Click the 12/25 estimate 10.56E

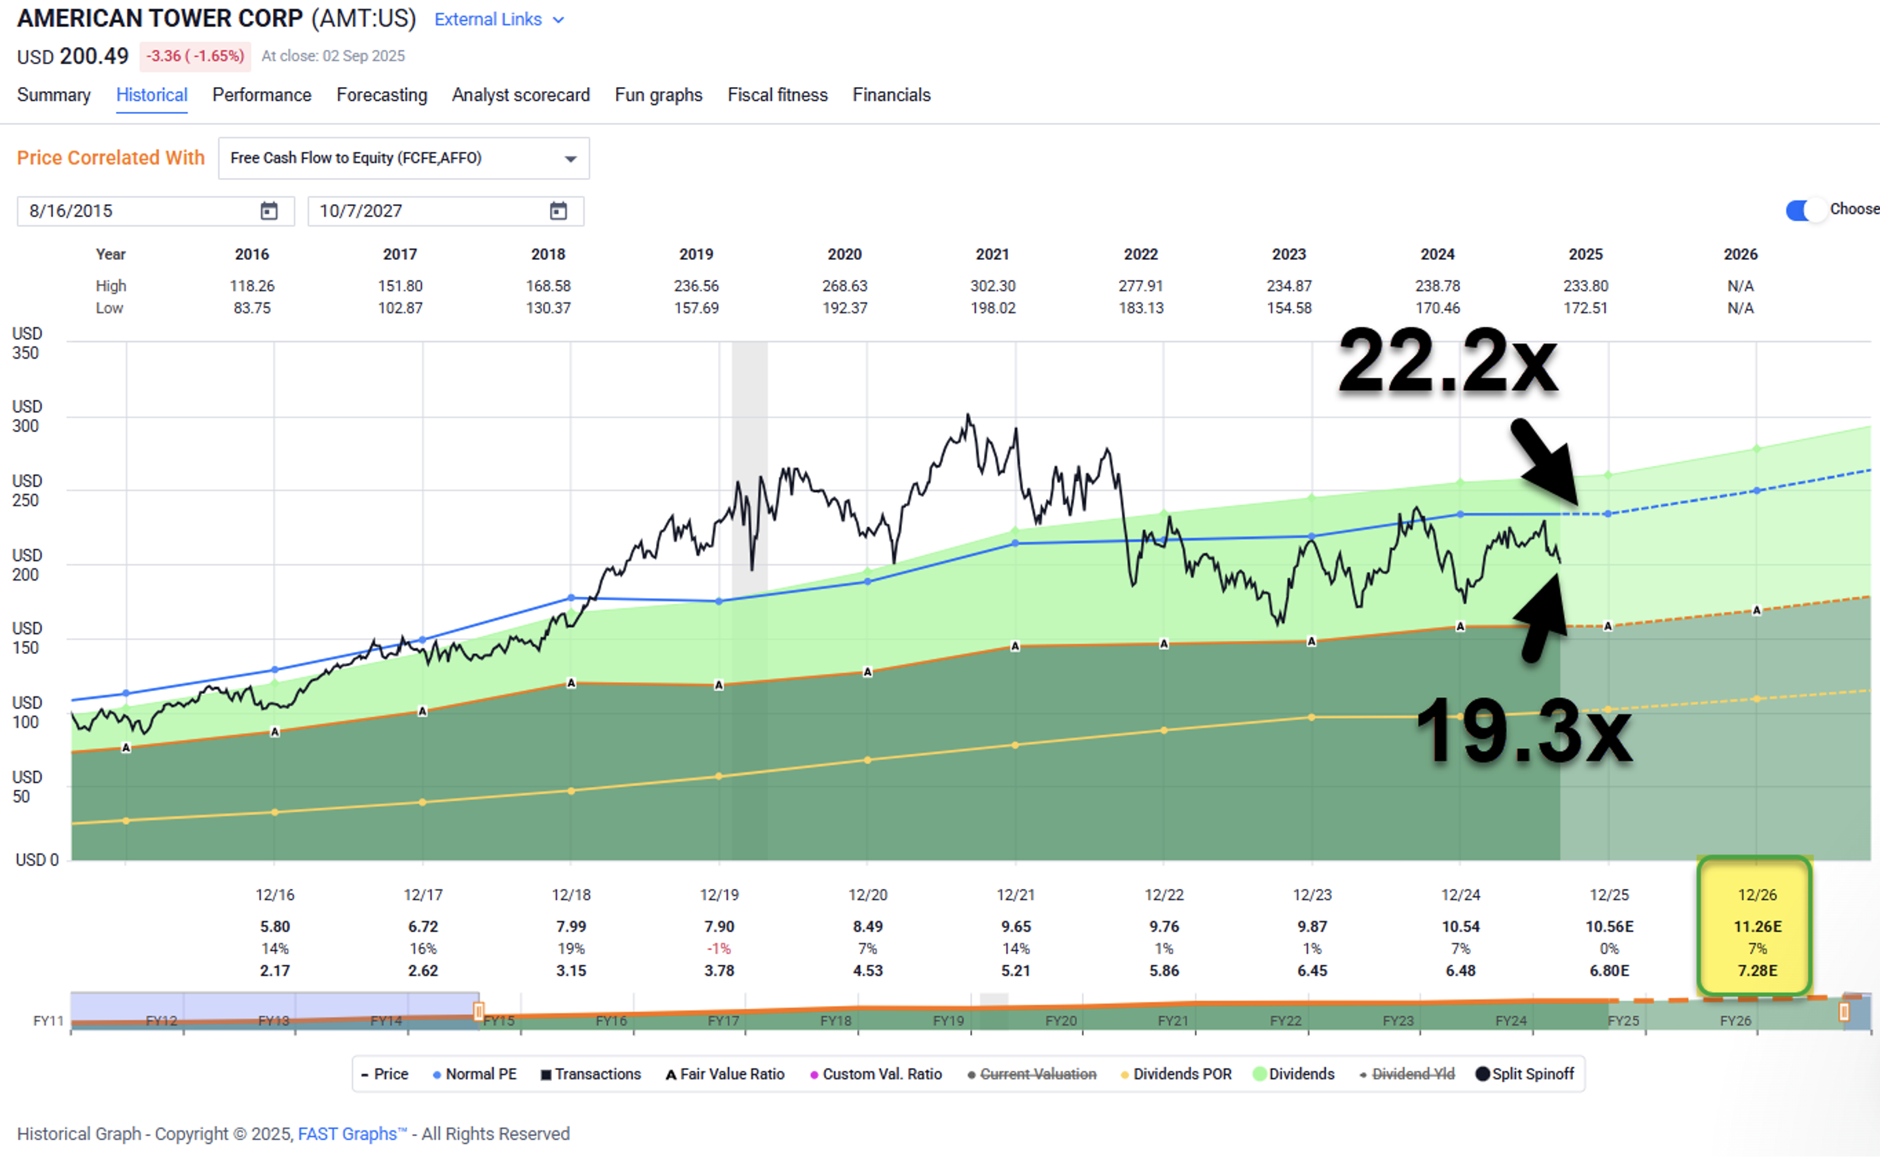tap(1609, 926)
